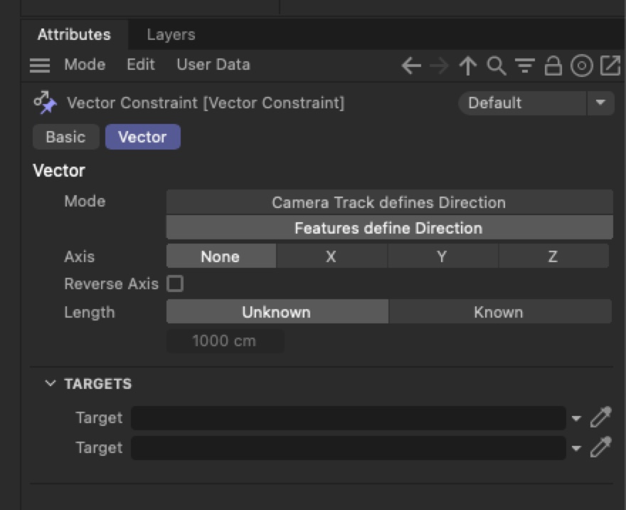This screenshot has height=510, width=626.
Task: Click the back arrow navigation icon
Action: click(410, 66)
